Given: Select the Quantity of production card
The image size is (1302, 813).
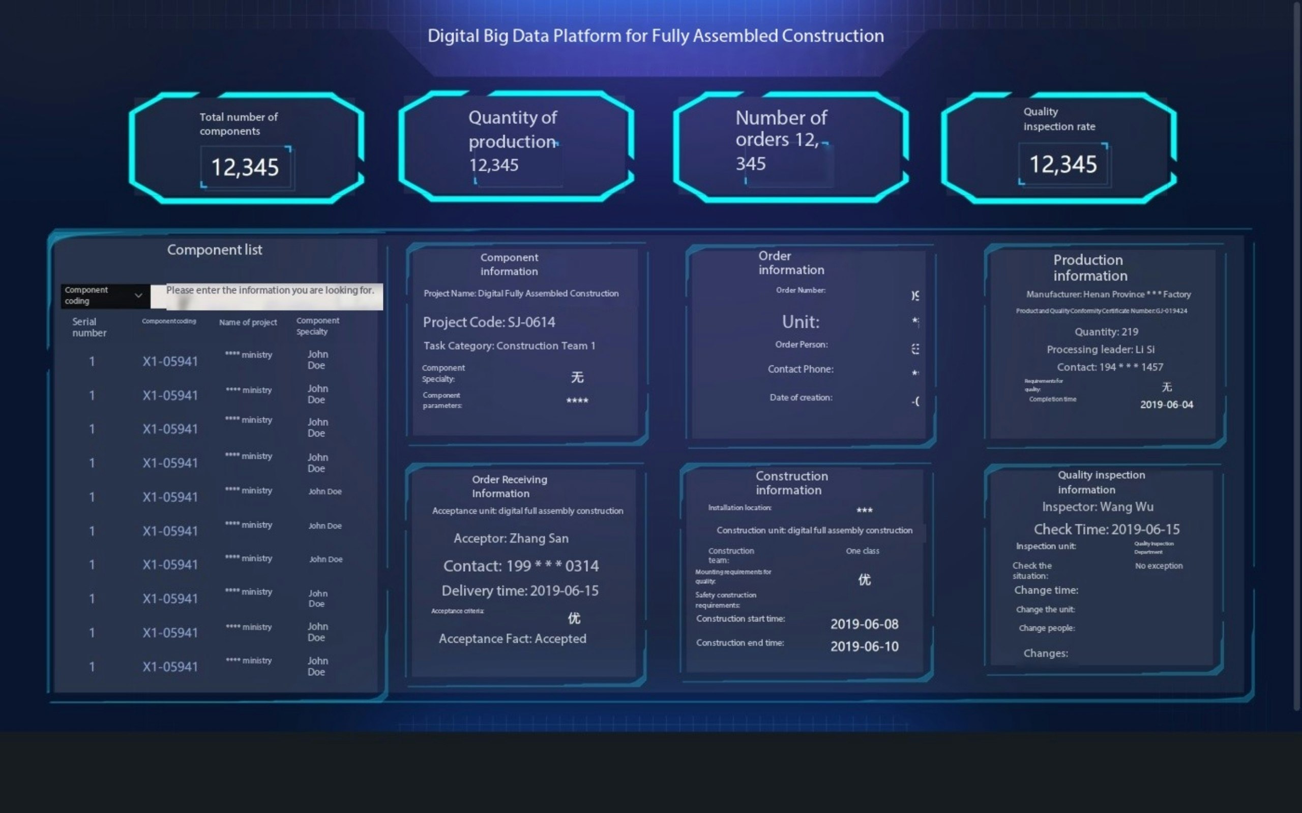Looking at the screenshot, I should [x=515, y=146].
